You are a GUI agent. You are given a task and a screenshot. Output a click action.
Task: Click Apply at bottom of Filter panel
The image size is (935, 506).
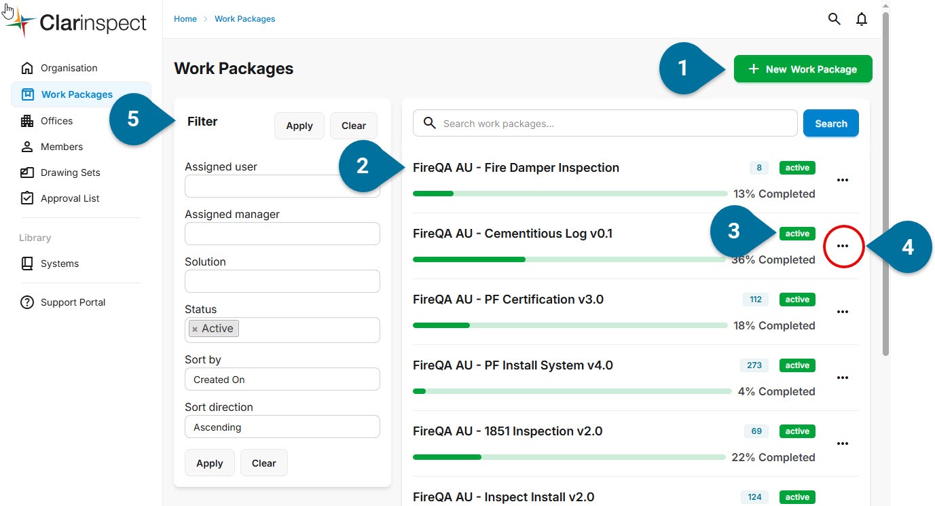(210, 463)
